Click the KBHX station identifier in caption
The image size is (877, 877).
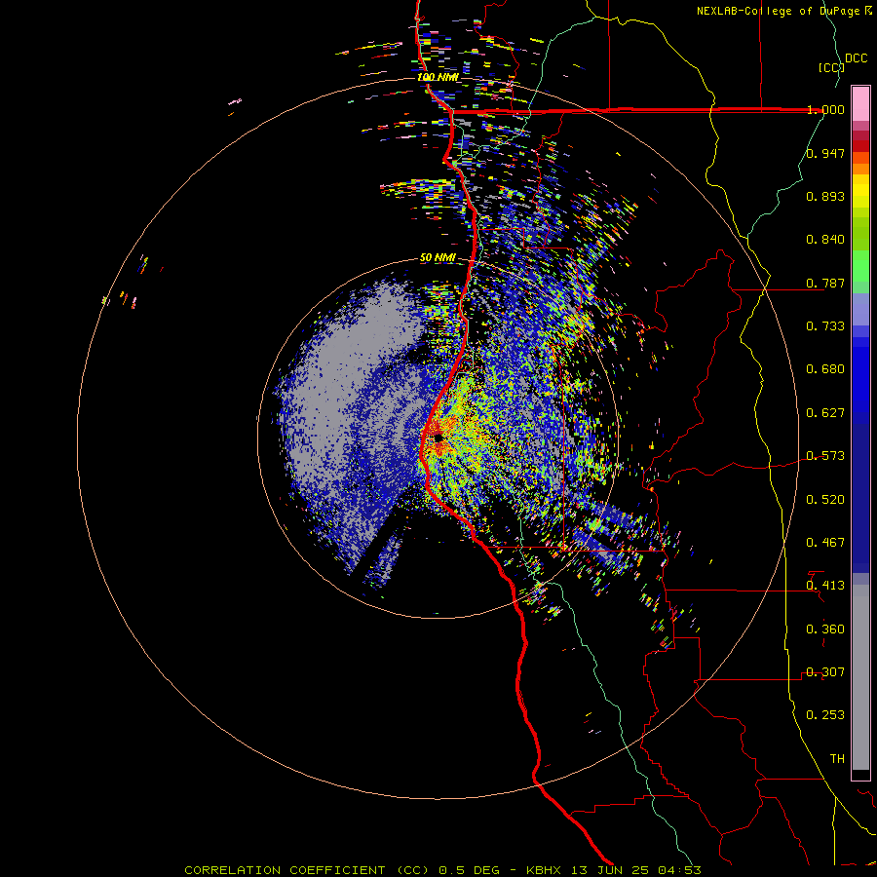(x=545, y=870)
